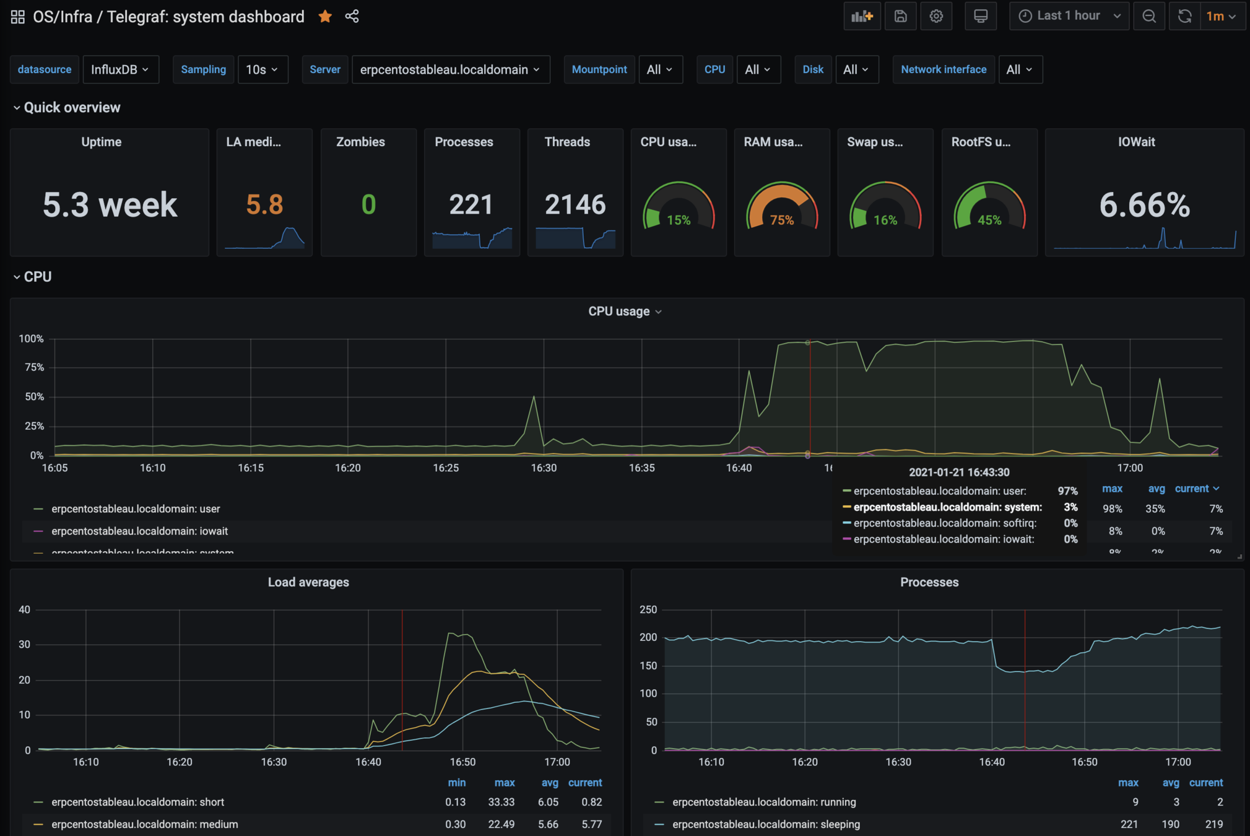Click the Uptime 5.3 week stat panel
The width and height of the screenshot is (1250, 836).
point(110,204)
